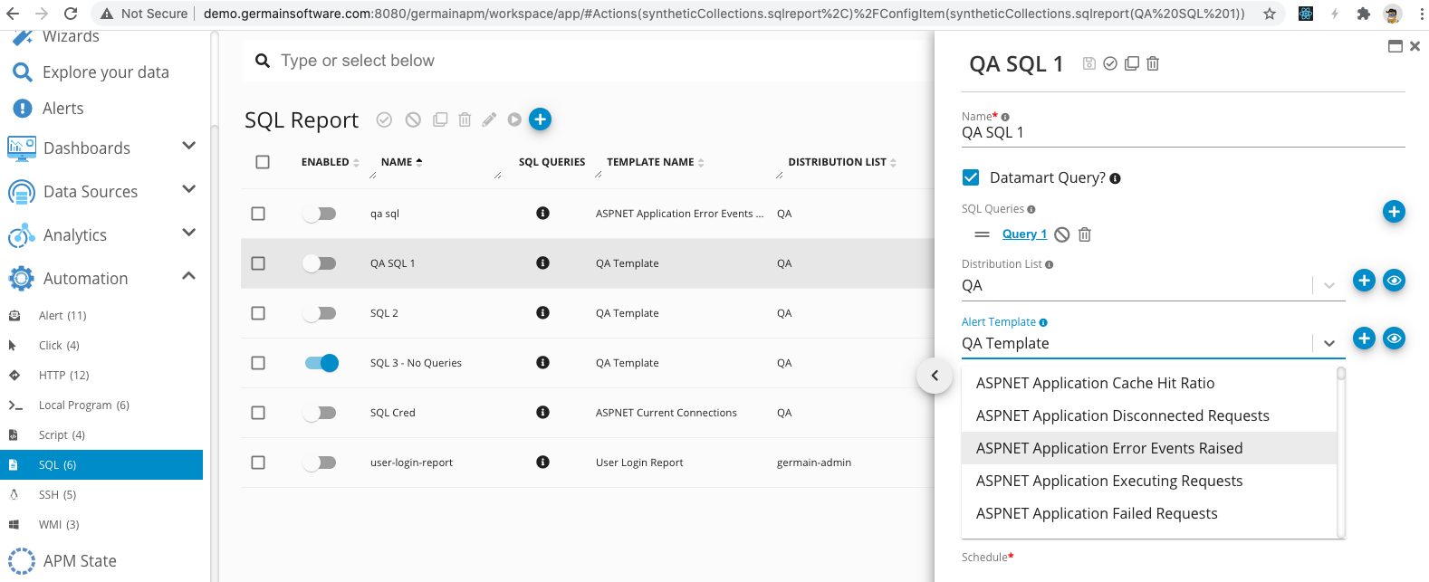Uncheck the Datamart Query checkbox
Image resolution: width=1429 pixels, height=582 pixels.
pos(971,177)
